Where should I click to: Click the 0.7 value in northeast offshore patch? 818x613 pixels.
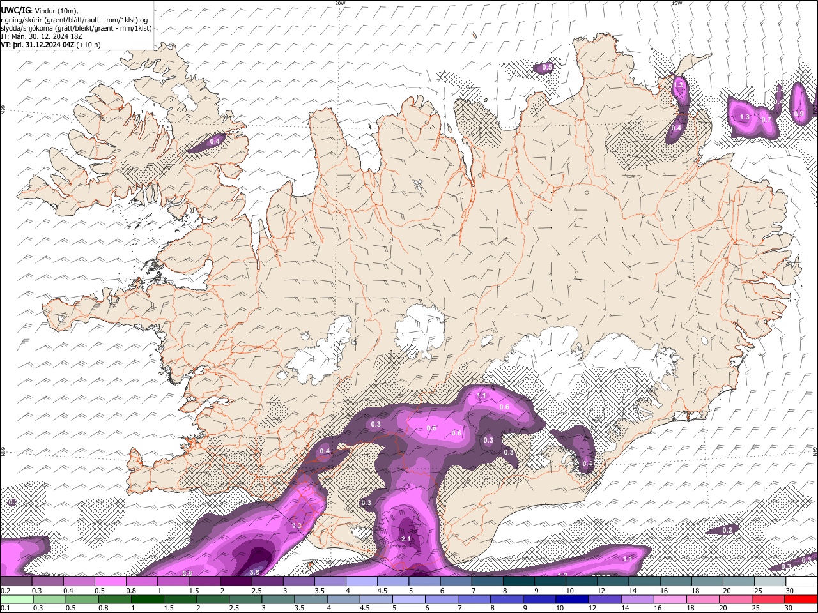coord(766,119)
